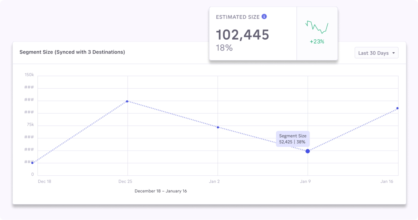Click the Segment Size chart title

pyautogui.click(x=72, y=52)
